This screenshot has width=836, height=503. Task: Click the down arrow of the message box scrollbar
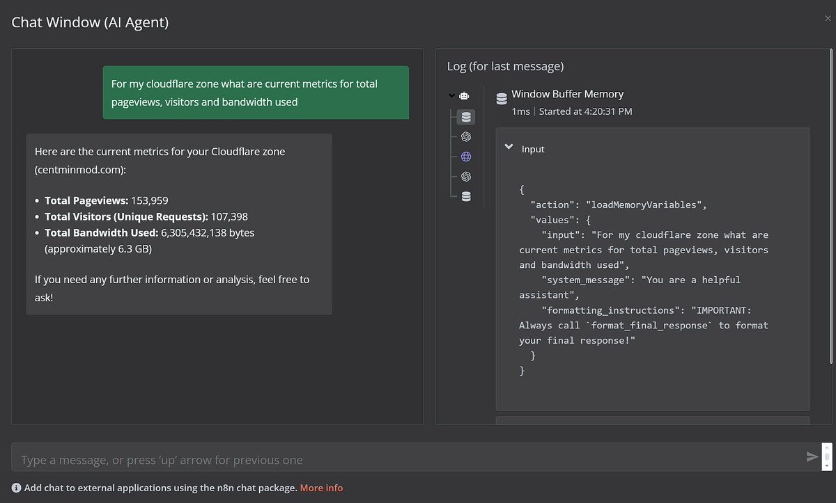click(x=827, y=465)
